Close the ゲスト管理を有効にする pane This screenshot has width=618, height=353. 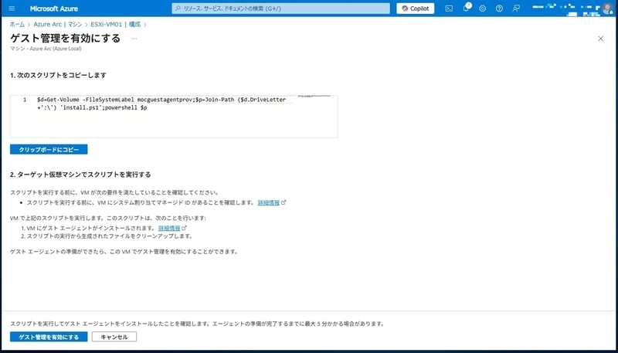(601, 39)
